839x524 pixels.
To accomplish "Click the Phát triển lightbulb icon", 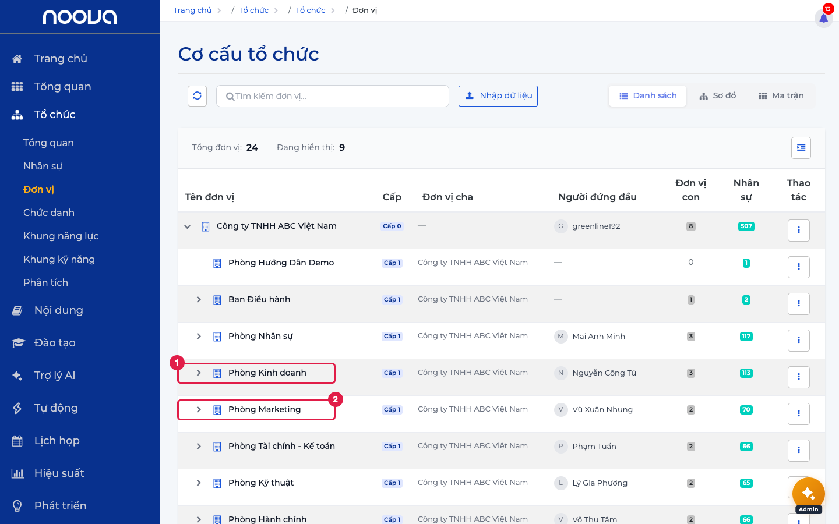I will point(17,506).
